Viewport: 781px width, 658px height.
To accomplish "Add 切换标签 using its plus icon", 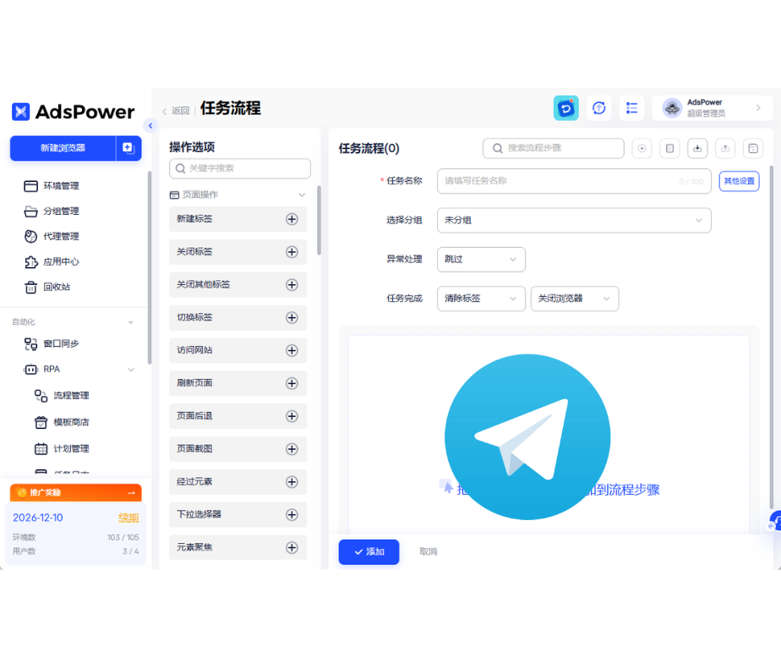I will [x=292, y=317].
